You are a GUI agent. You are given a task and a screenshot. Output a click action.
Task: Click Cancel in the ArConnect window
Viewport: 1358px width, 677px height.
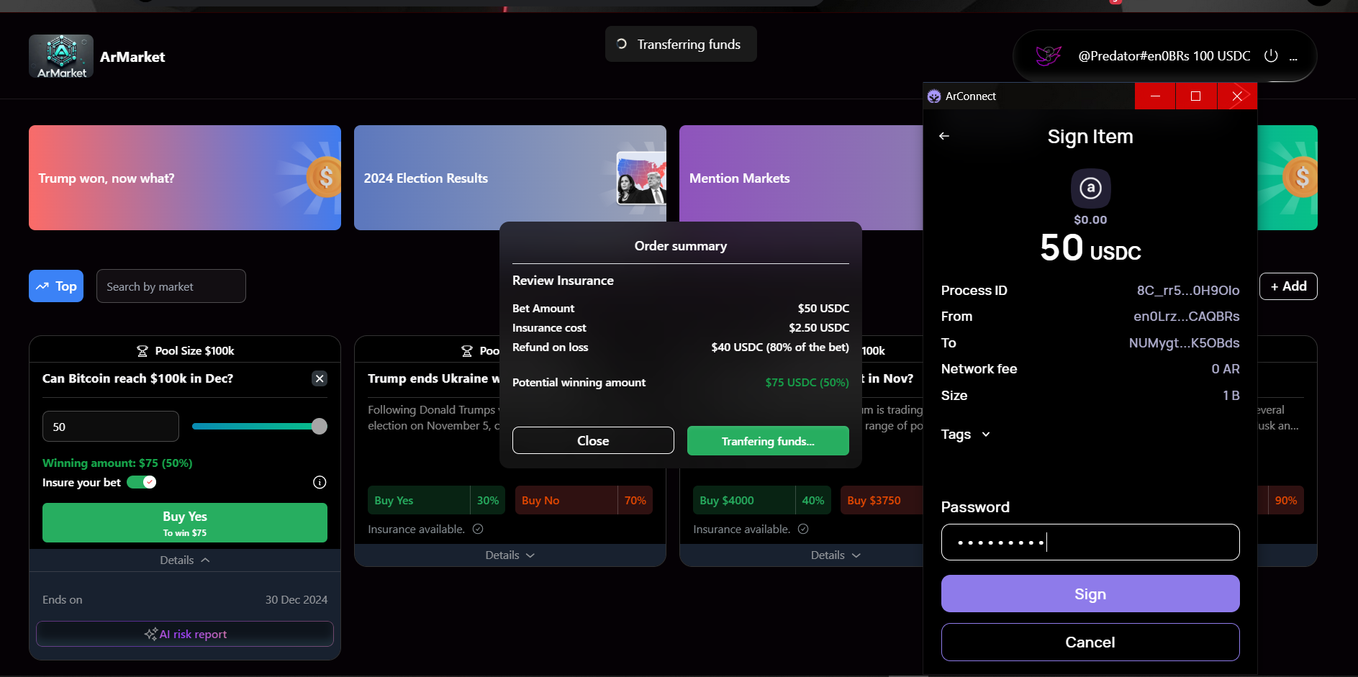pos(1090,642)
